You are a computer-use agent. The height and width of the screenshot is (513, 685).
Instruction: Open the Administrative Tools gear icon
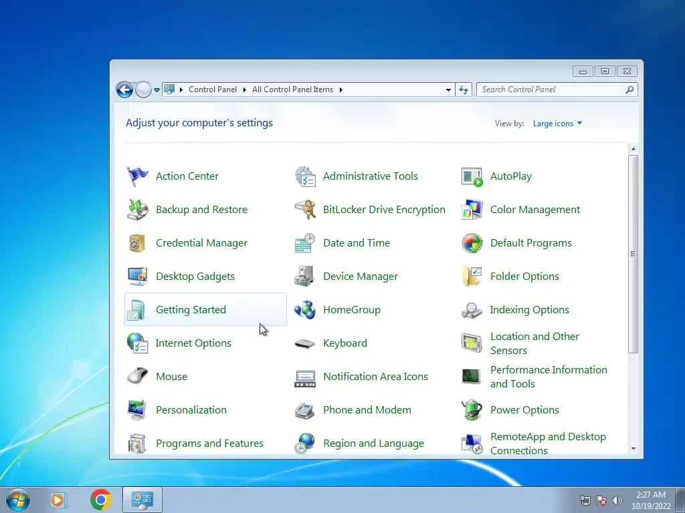[x=305, y=176]
